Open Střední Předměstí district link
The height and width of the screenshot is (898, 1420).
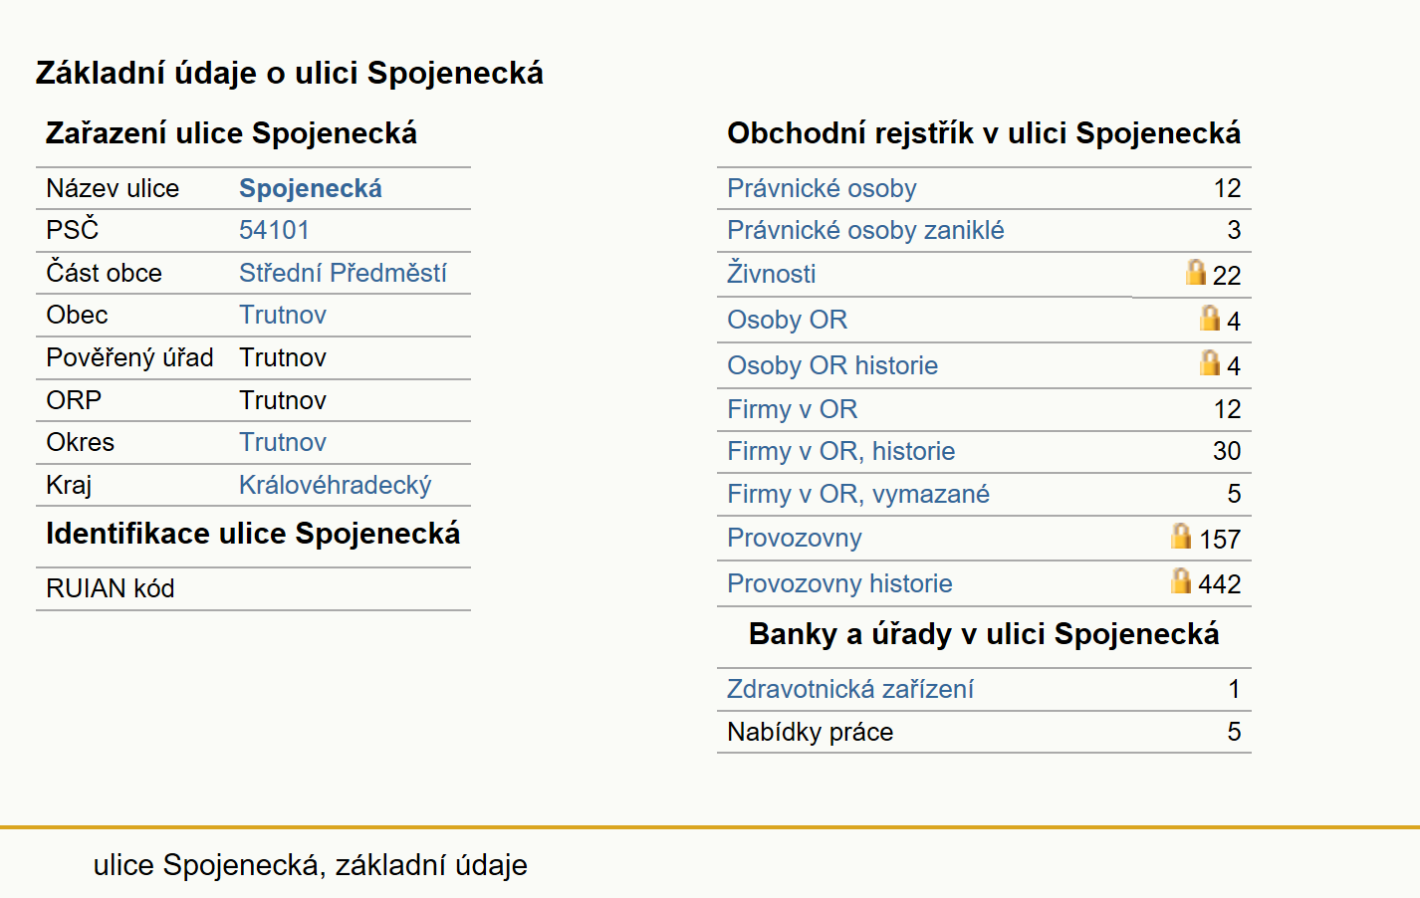343,273
